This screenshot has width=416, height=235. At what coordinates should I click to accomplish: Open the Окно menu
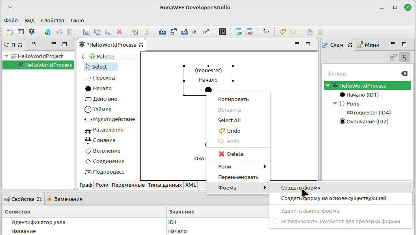click(x=77, y=20)
